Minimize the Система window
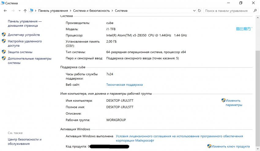Image resolution: width=260 pixels, height=151 pixels. tap(228, 3)
